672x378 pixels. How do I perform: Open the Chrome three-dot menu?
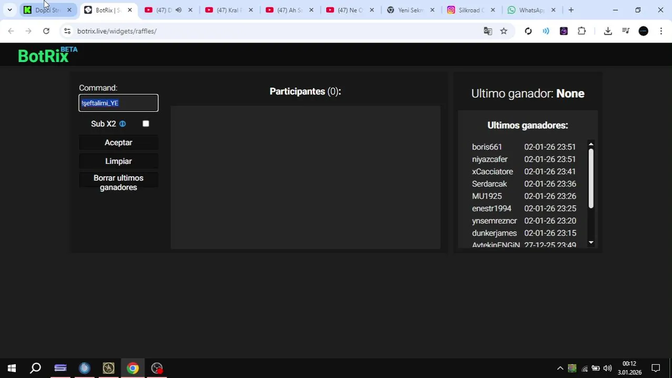click(661, 31)
